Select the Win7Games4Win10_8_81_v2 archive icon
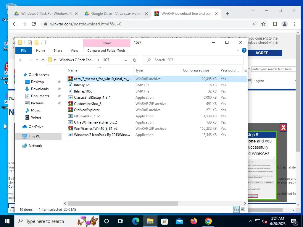This screenshot has width=303, height=227. click(70, 128)
